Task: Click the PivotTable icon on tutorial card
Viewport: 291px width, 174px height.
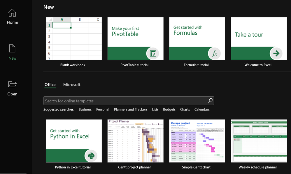Action: point(153,54)
